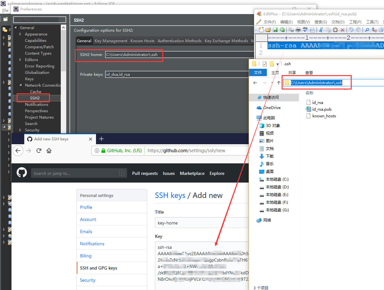This screenshot has height=290, width=384.
Task: Open 搜索(S) menu in EditPlus
Action: [321, 22]
